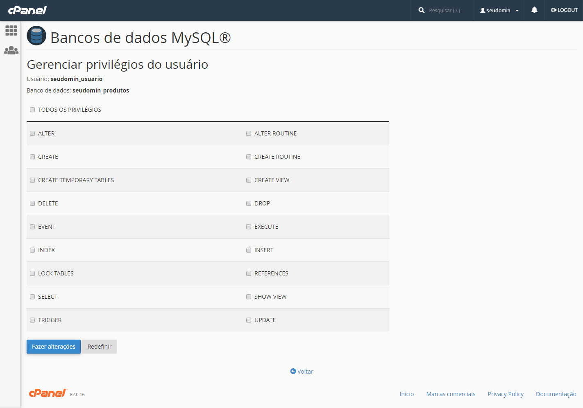The height and width of the screenshot is (408, 583).
Task: Check TODOS OS PRIVILÉGIOS checkbox
Action: [32, 110]
